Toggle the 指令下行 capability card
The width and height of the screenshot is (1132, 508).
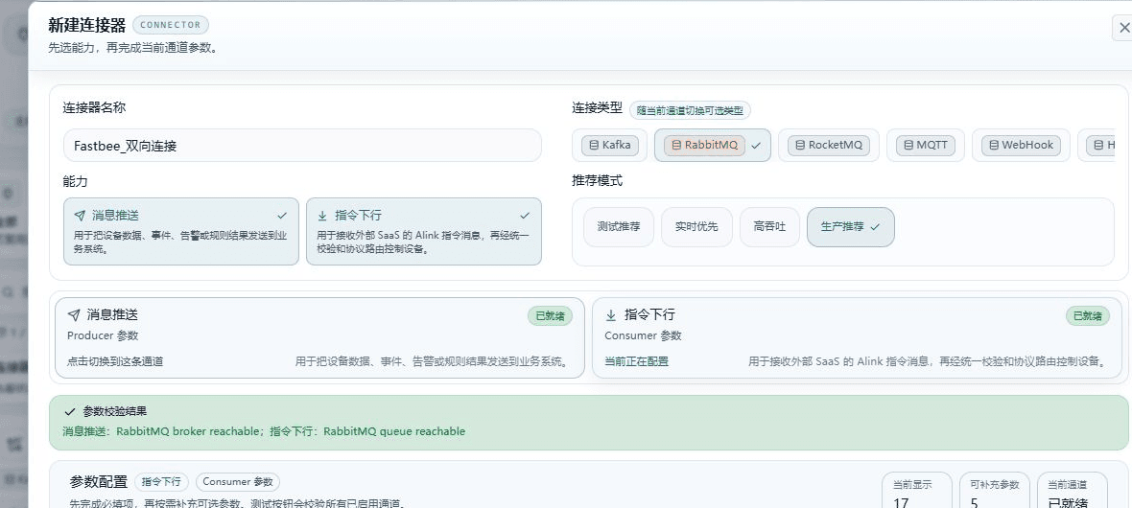[424, 232]
